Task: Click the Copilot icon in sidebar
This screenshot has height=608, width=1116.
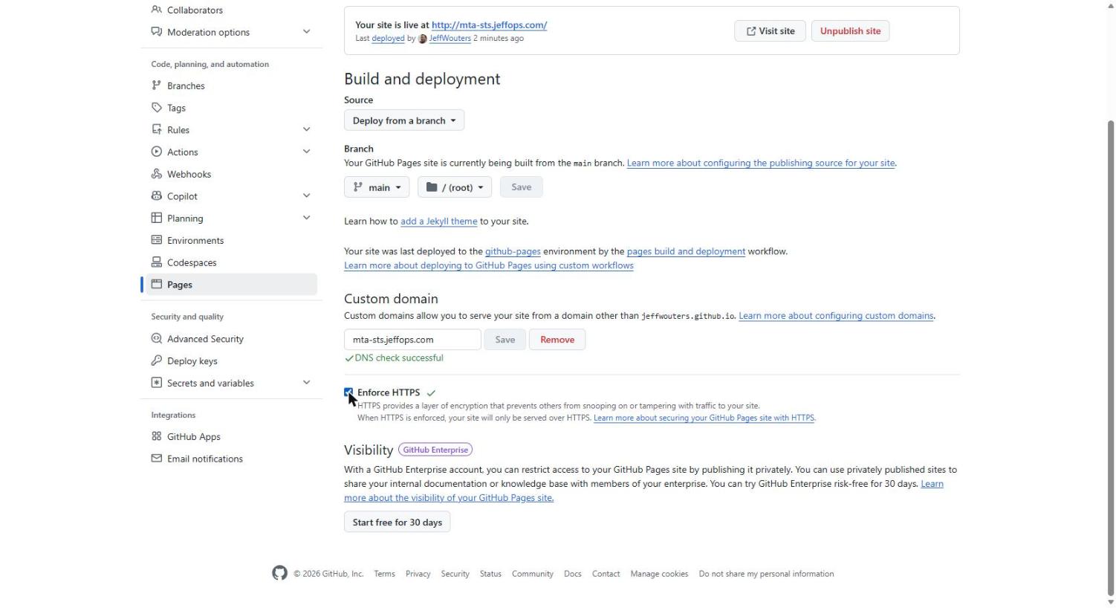Action: click(x=156, y=196)
